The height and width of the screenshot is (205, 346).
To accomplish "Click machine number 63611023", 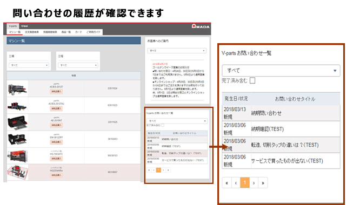I will click(x=112, y=105).
